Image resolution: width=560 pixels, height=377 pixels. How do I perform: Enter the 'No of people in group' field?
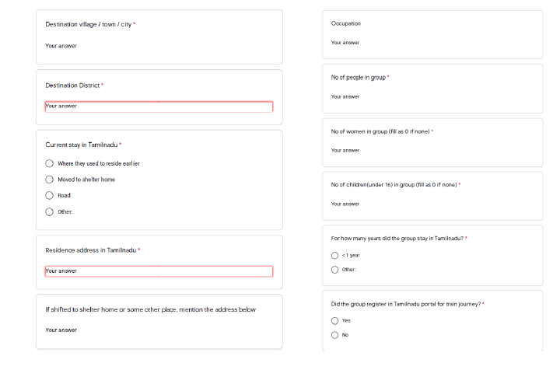(x=432, y=96)
